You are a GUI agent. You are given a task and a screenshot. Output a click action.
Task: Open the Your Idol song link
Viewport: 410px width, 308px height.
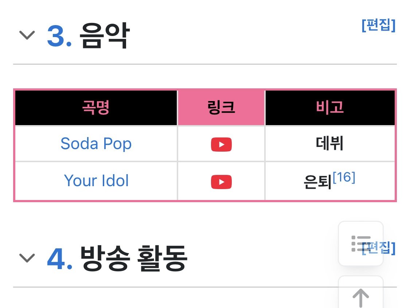96,180
